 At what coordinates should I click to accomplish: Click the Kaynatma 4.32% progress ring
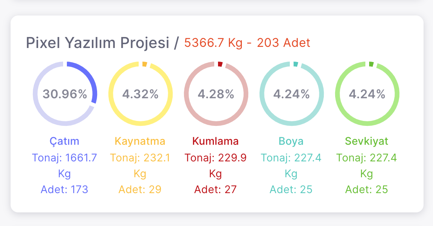click(x=140, y=94)
